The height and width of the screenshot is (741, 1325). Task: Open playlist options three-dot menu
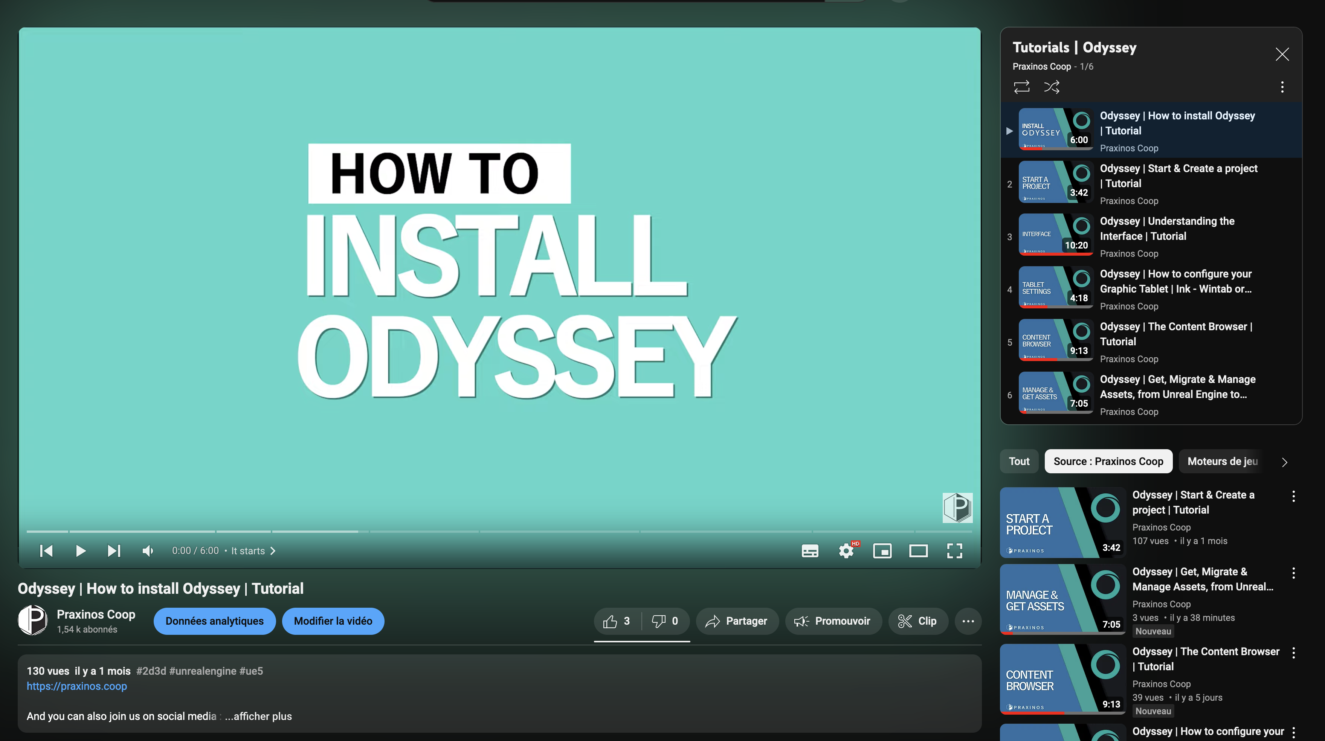1282,87
